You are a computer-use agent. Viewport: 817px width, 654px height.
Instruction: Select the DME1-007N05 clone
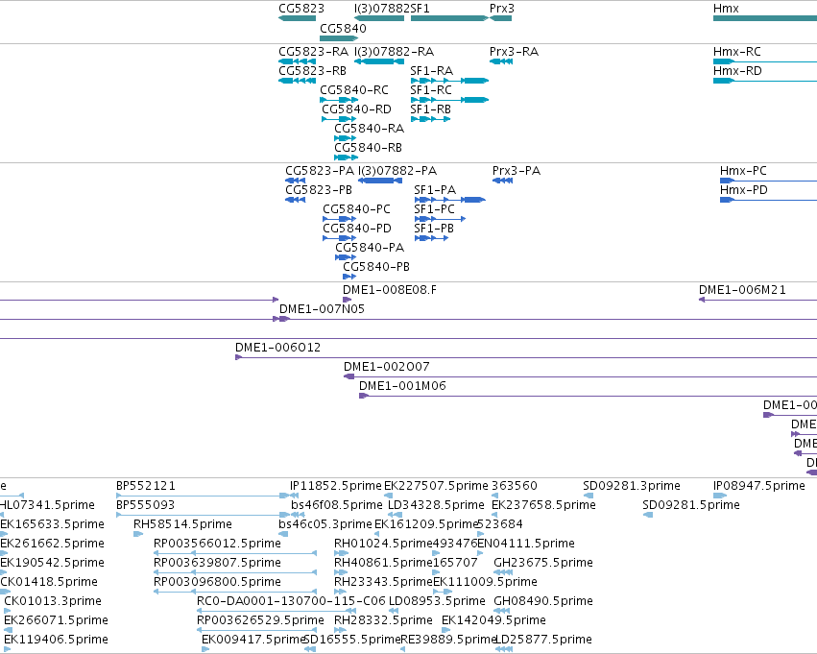(x=547, y=319)
